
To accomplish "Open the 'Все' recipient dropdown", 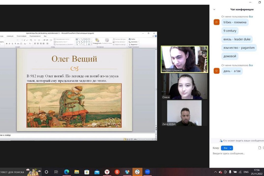I will coord(227,148).
